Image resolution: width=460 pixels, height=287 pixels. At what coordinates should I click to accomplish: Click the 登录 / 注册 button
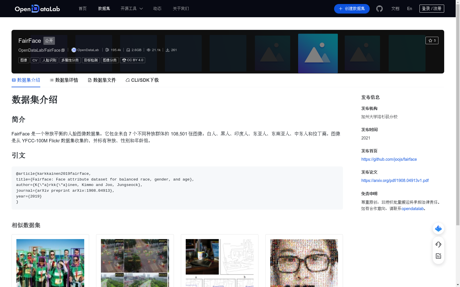click(x=432, y=9)
